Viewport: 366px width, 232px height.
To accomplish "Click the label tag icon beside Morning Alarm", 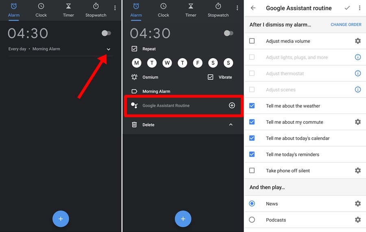I will (134, 91).
